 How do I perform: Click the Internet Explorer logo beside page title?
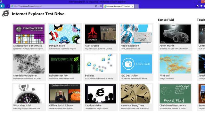pos(5,13)
